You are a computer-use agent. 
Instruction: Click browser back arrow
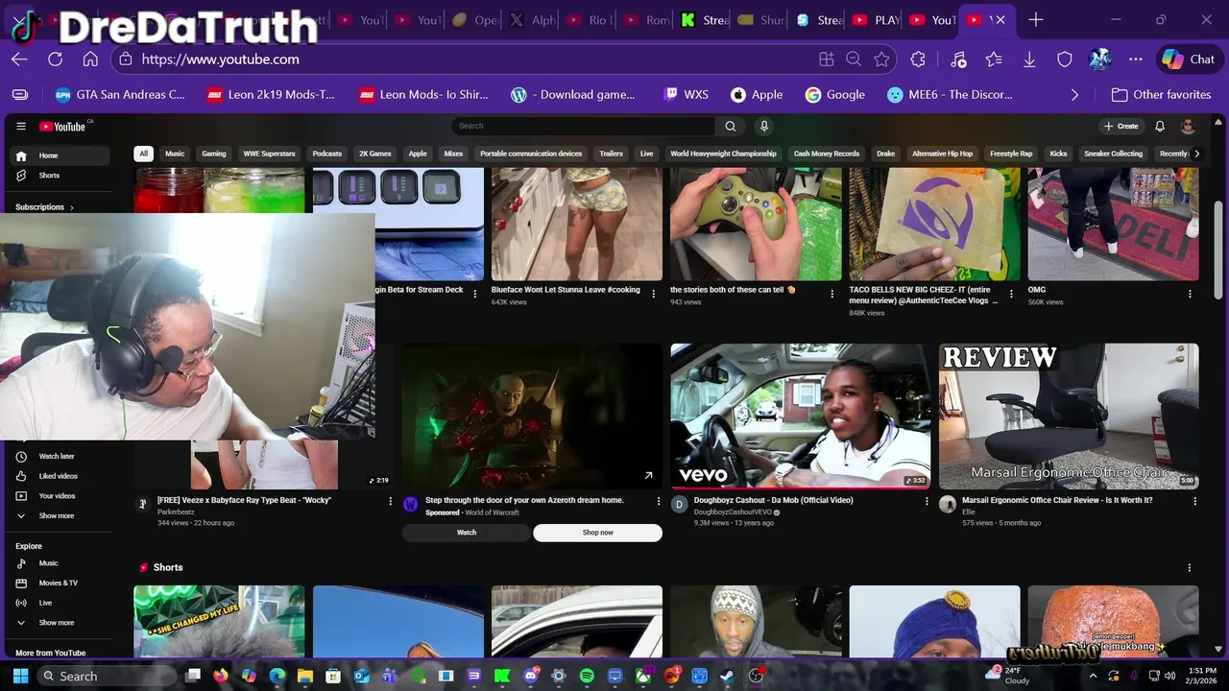(x=19, y=60)
